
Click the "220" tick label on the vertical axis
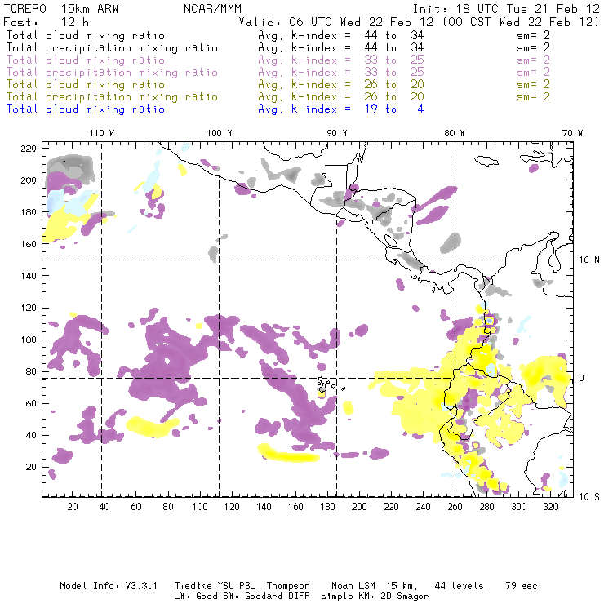click(28, 149)
